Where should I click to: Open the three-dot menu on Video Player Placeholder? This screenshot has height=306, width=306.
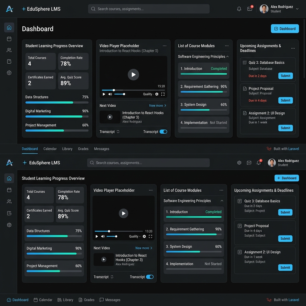tap(165, 46)
